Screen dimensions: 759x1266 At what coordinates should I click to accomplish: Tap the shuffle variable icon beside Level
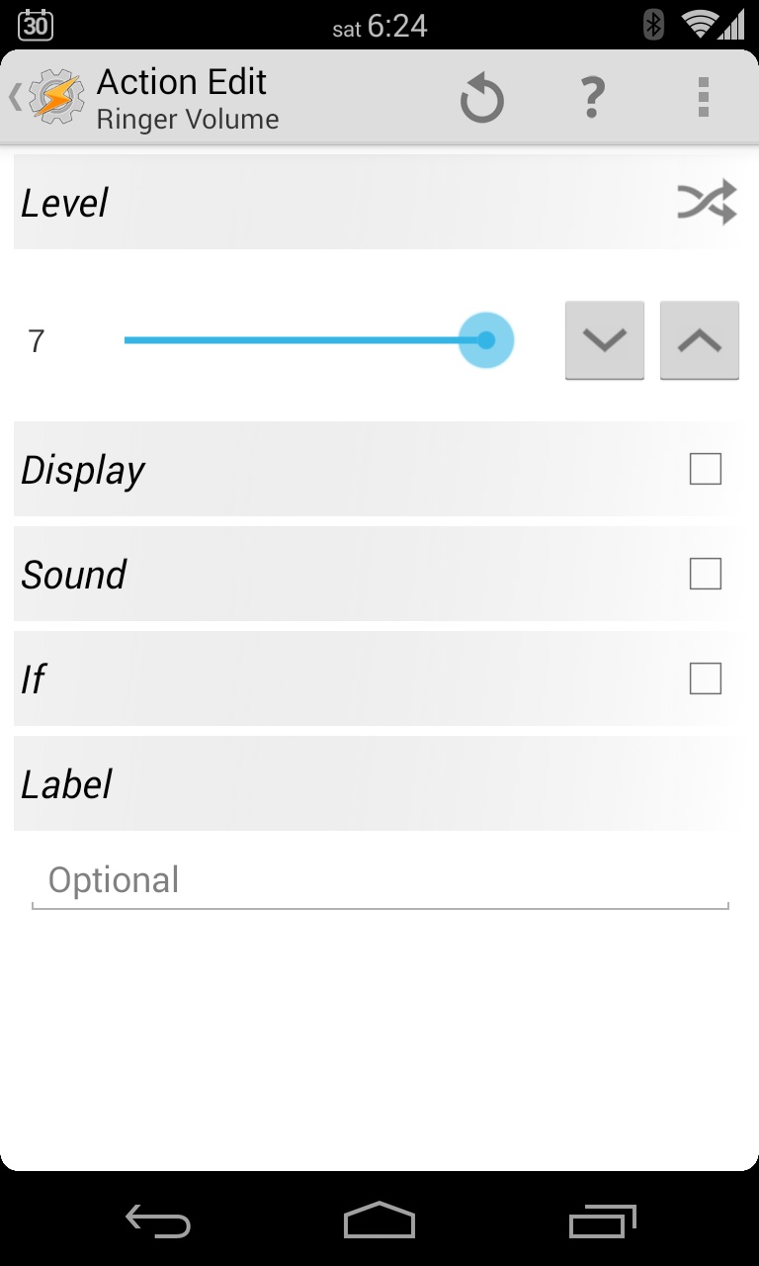point(707,202)
